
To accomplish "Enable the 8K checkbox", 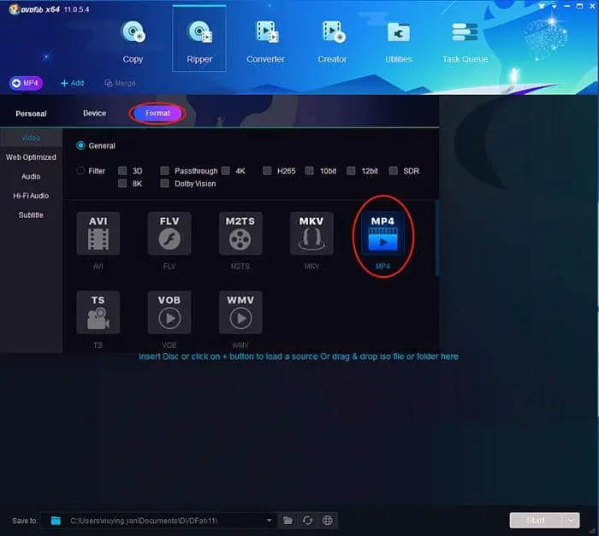I will click(122, 184).
